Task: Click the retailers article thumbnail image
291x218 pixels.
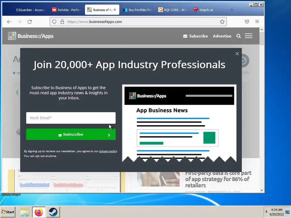Action: [x=158, y=179]
